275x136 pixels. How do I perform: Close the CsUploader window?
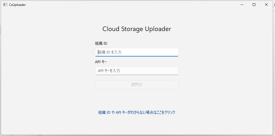[x=266, y=5]
